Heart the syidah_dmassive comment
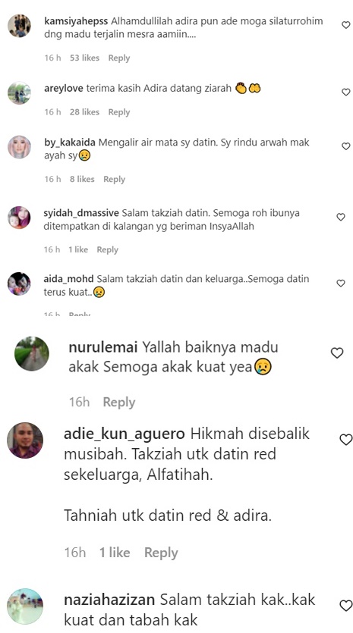The height and width of the screenshot is (633, 353). pos(341,217)
